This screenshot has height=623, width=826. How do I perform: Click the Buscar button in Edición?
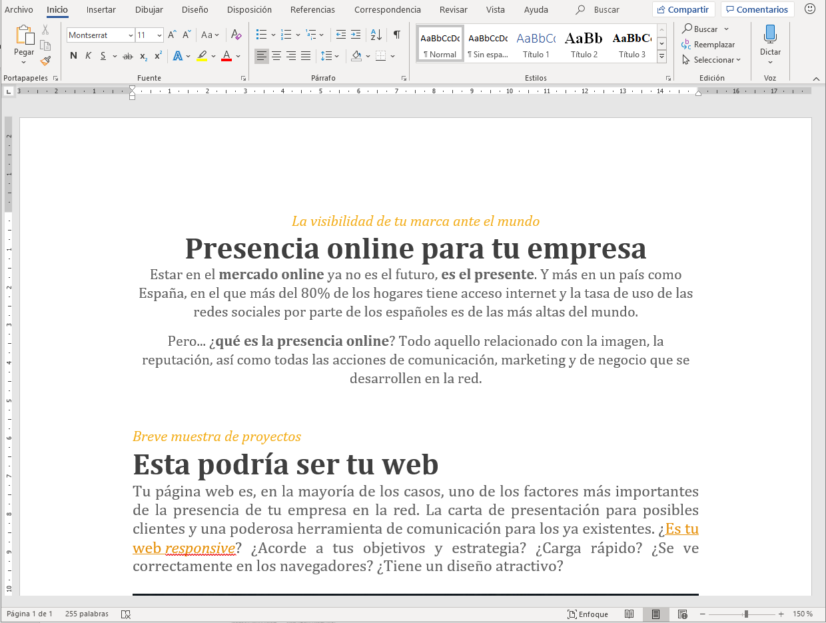click(x=705, y=29)
